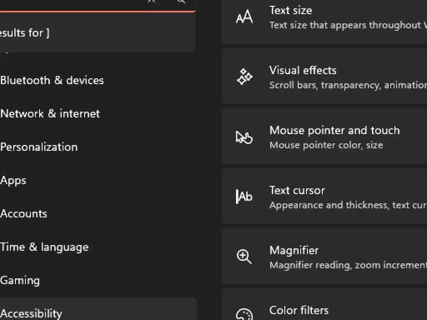This screenshot has width=427, height=320.
Task: Select Personalization in the sidebar
Action: [x=39, y=147]
